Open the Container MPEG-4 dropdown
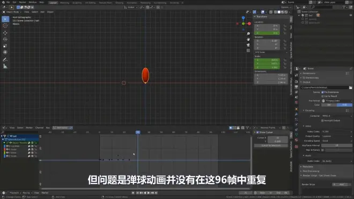 (337, 116)
